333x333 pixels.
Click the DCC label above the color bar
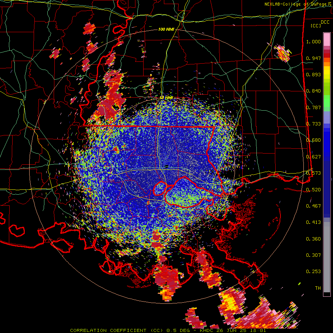point(325,22)
